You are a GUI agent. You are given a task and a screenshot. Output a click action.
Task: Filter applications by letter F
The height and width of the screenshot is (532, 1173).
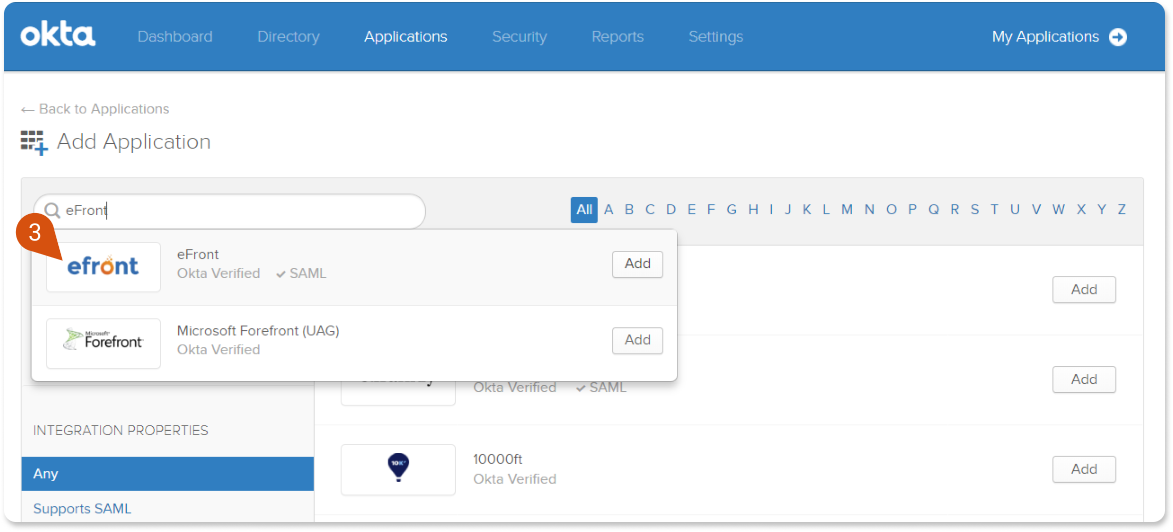711,210
